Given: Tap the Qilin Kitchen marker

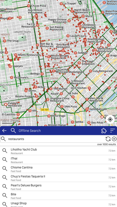Looking at the screenshot, I should 89,88.
